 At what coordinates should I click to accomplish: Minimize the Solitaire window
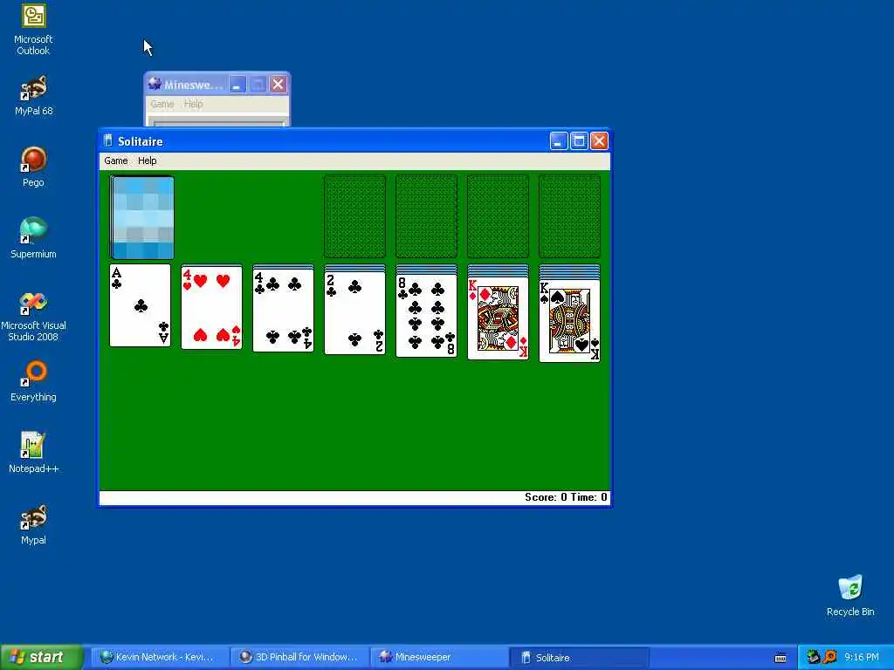559,140
